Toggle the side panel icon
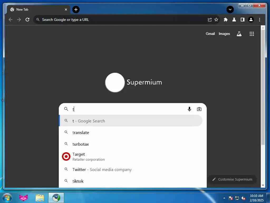Viewport: 270px width, 203px height. click(x=243, y=20)
